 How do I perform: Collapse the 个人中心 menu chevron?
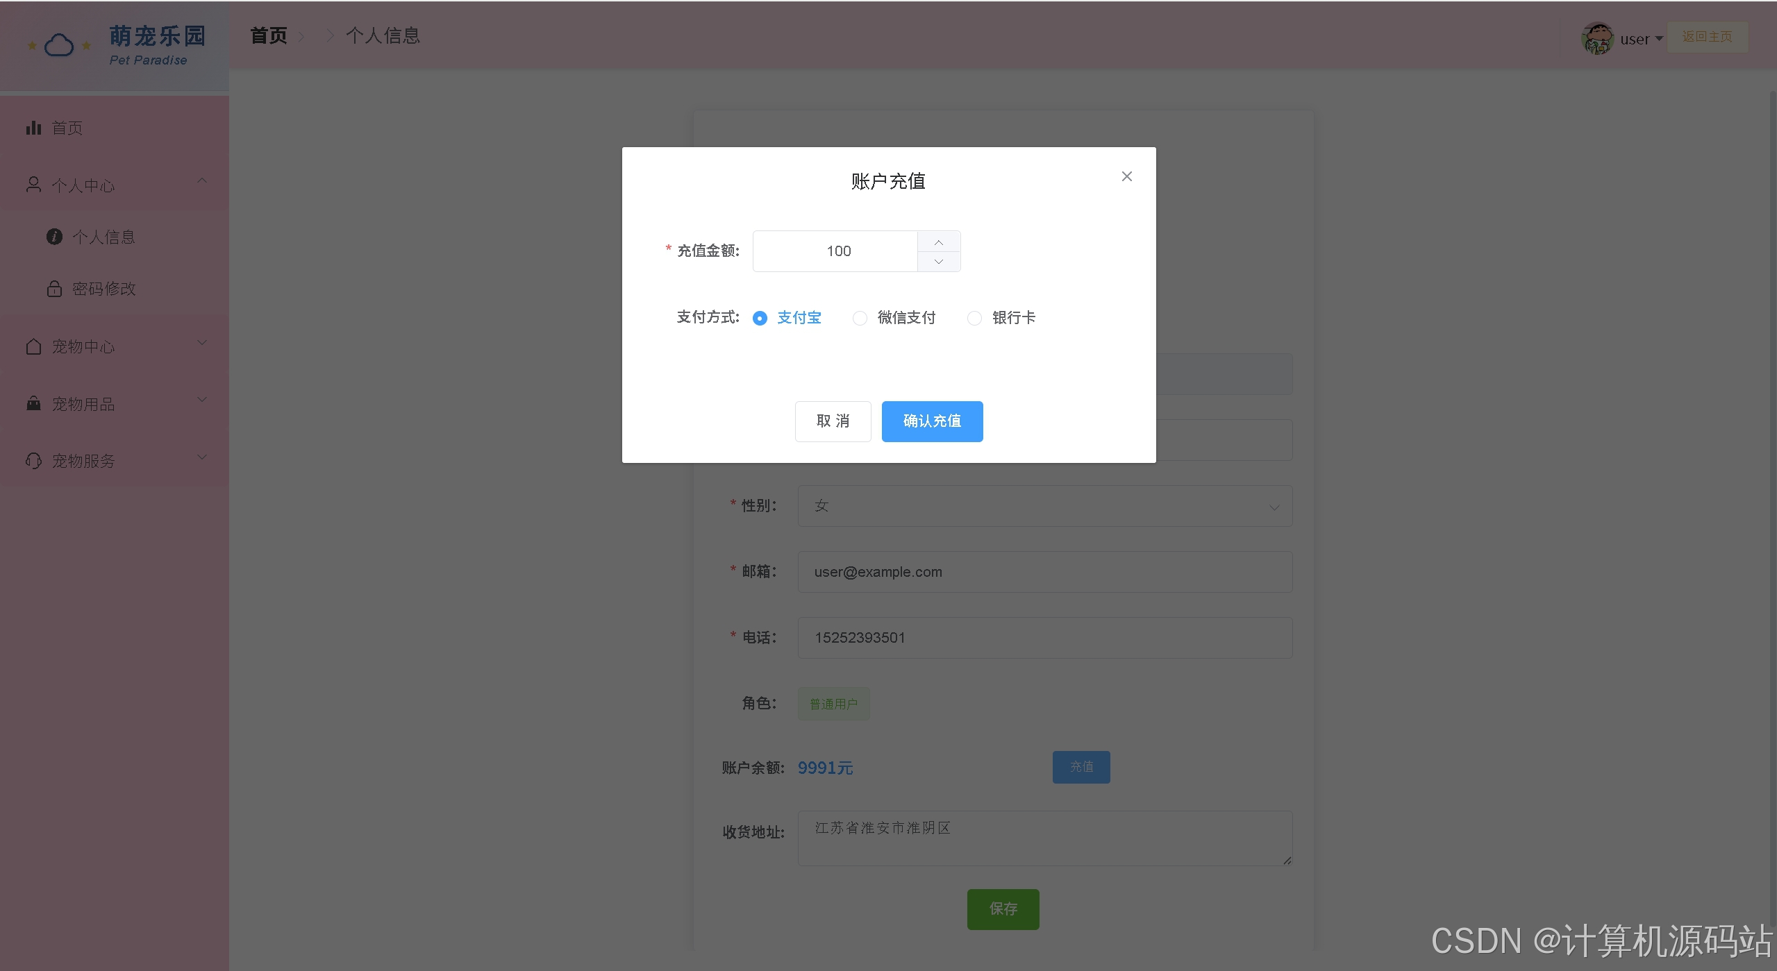tap(202, 181)
